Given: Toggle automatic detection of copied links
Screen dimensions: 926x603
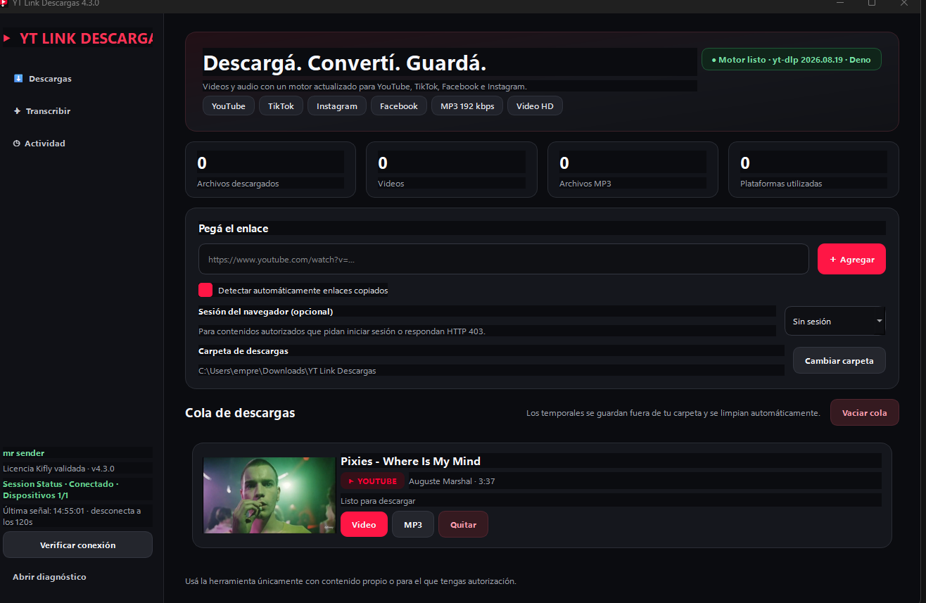Looking at the screenshot, I should pyautogui.click(x=205, y=290).
